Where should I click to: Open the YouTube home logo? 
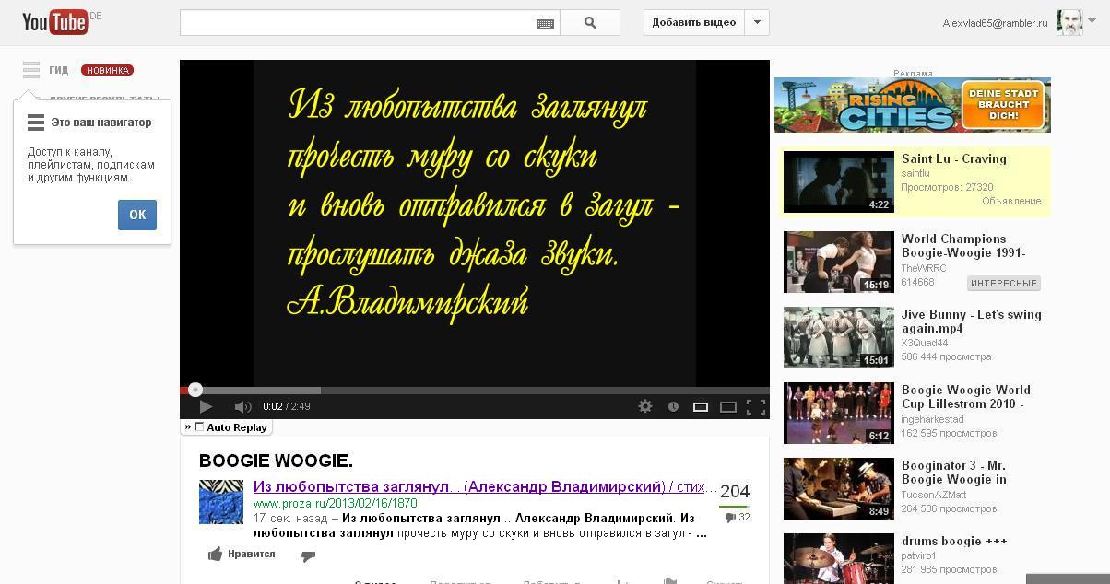[55, 22]
